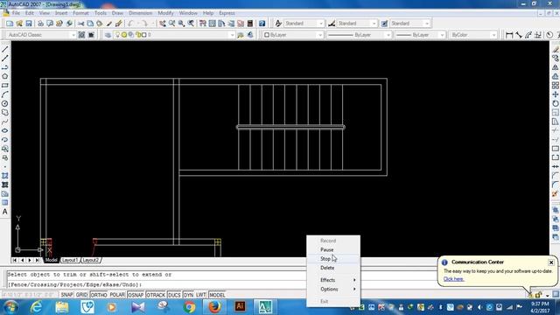The image size is (560, 315).
Task: Expand Effects submenu in context menu
Action: click(333, 280)
